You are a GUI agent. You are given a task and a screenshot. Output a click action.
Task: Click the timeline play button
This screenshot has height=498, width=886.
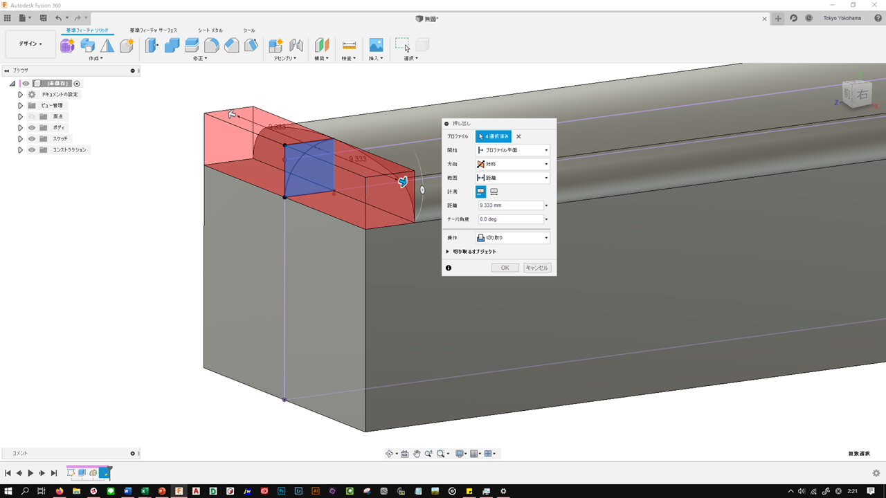coord(30,473)
